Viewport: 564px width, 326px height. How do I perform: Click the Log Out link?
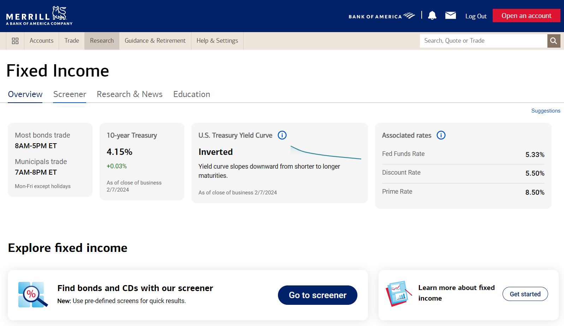pos(476,16)
